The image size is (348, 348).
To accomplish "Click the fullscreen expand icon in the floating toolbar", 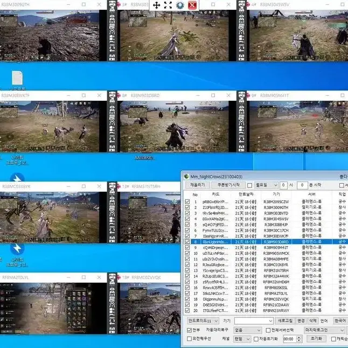I will click(168, 5).
